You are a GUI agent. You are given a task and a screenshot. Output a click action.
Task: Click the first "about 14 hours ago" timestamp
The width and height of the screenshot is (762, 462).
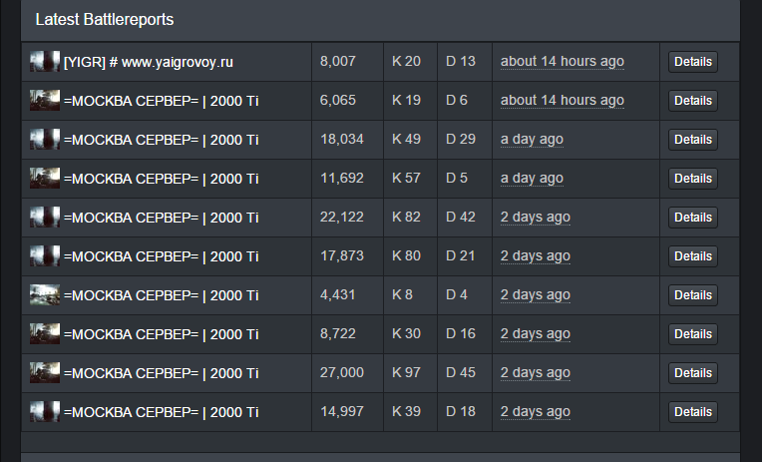pyautogui.click(x=562, y=62)
